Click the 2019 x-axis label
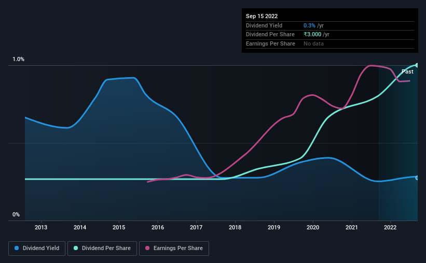 pyautogui.click(x=274, y=227)
